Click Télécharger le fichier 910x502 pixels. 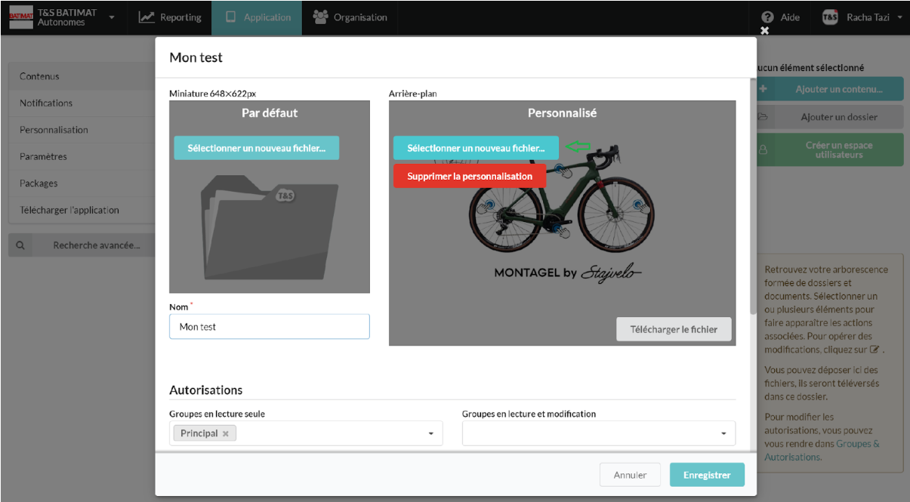tap(674, 329)
